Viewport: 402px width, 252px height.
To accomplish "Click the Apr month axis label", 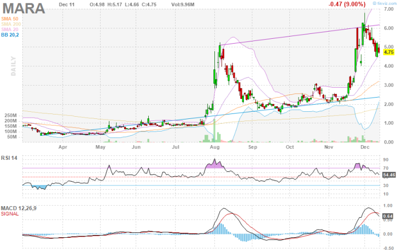I will pos(63,147).
